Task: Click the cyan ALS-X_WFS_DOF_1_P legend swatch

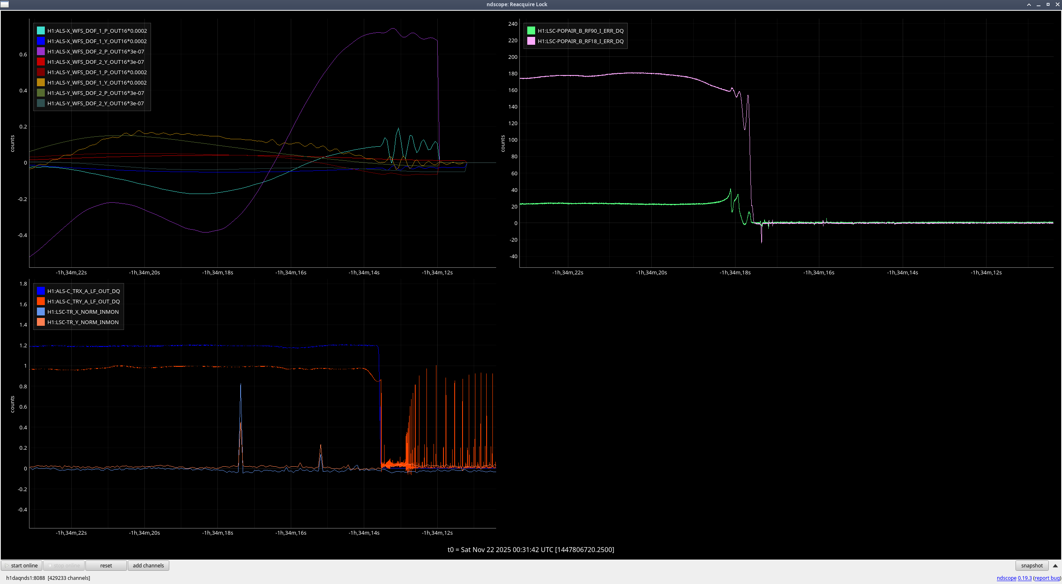Action: (x=41, y=31)
